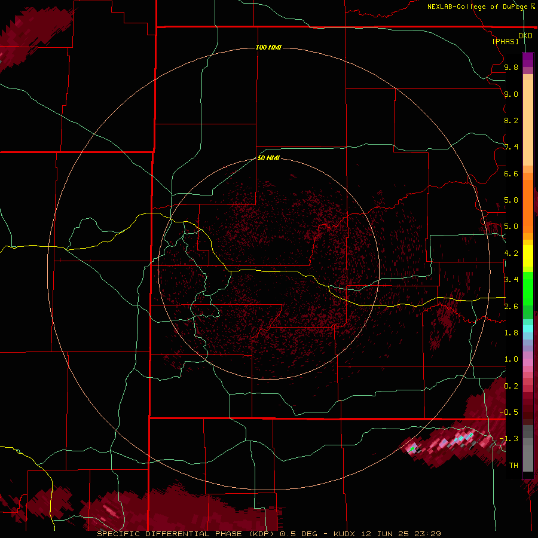Click the cyan segment of color bar
Viewport: 538px width, 538px height.
click(x=528, y=329)
